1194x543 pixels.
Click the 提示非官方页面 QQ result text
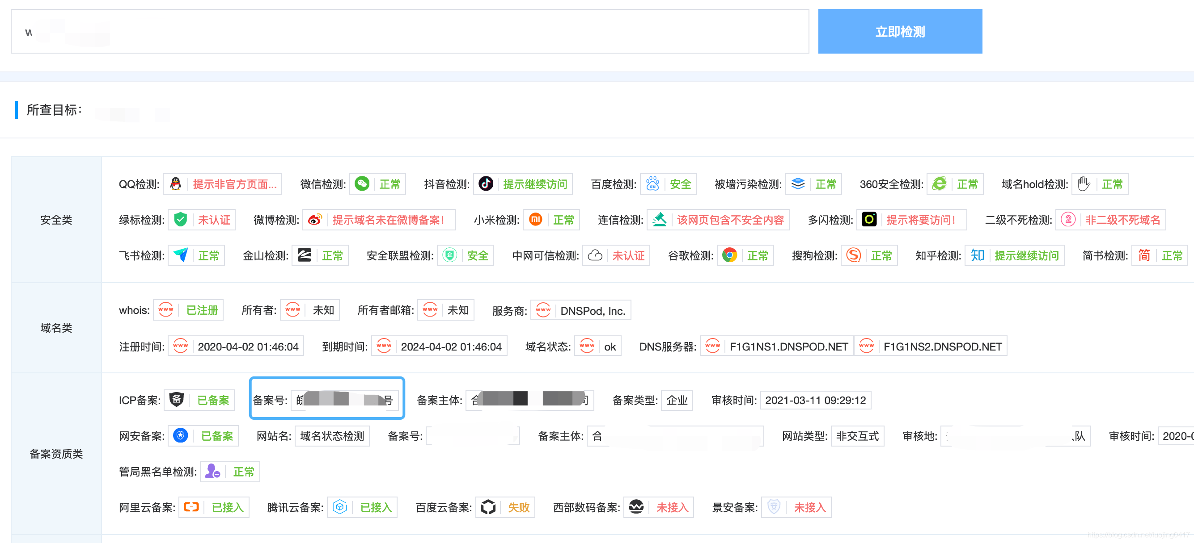234,184
